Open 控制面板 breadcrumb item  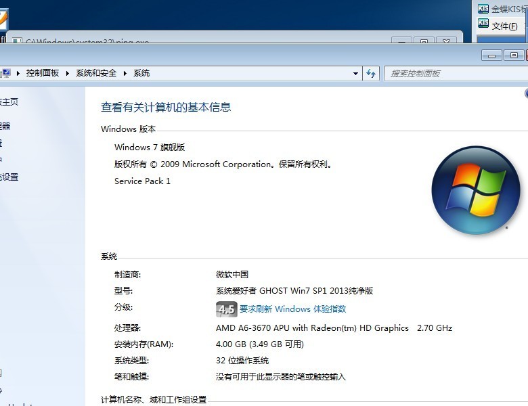[43, 73]
